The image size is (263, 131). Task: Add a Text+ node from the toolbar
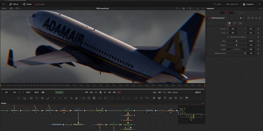coord(42,98)
